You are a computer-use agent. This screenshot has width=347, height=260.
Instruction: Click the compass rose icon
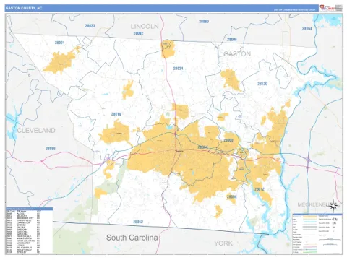tap(334, 205)
